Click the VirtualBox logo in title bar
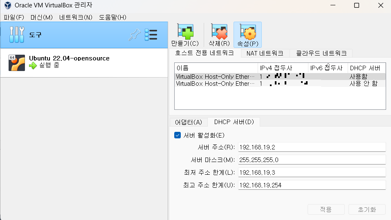 tap(8, 5)
